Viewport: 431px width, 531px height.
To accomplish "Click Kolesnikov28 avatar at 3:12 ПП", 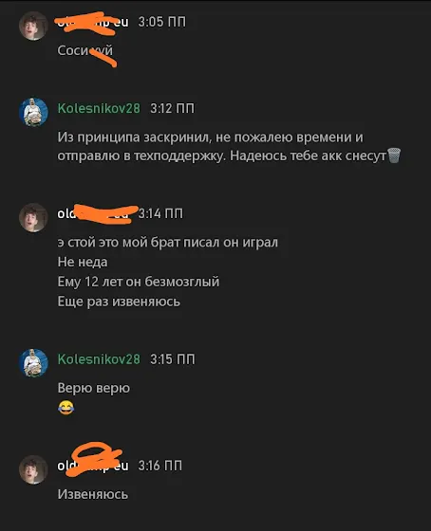I will pyautogui.click(x=33, y=112).
